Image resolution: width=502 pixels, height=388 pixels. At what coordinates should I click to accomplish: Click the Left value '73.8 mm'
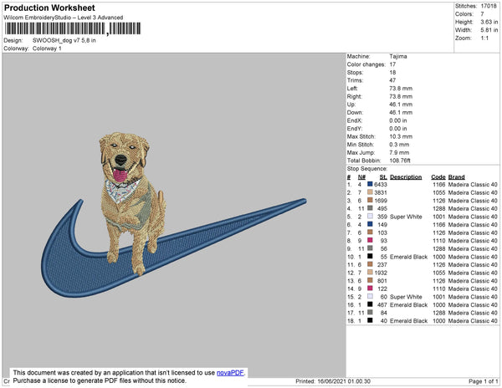401,89
